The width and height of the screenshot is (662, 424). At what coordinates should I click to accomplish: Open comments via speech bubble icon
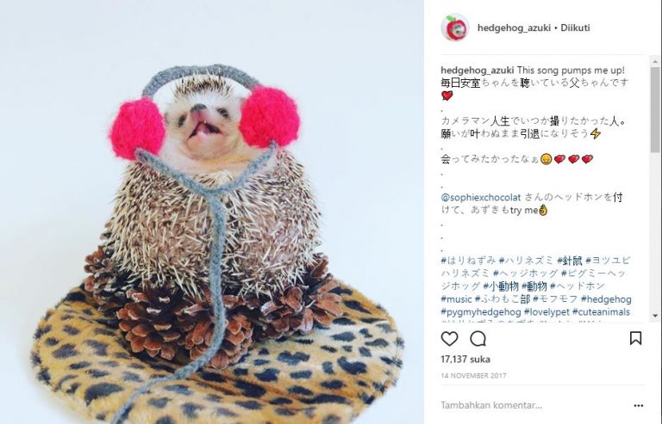[x=478, y=338]
